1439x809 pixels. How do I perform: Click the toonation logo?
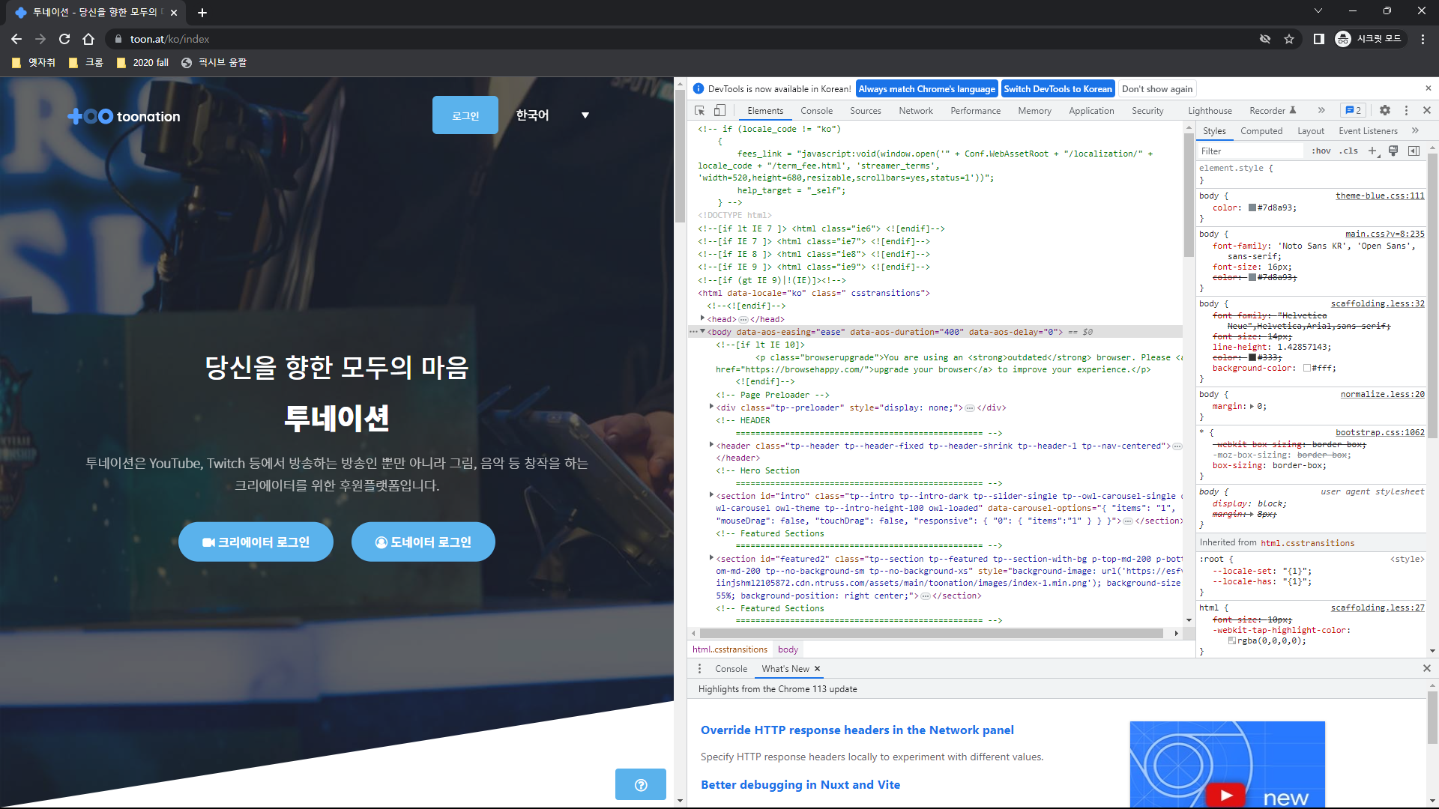[x=124, y=116]
